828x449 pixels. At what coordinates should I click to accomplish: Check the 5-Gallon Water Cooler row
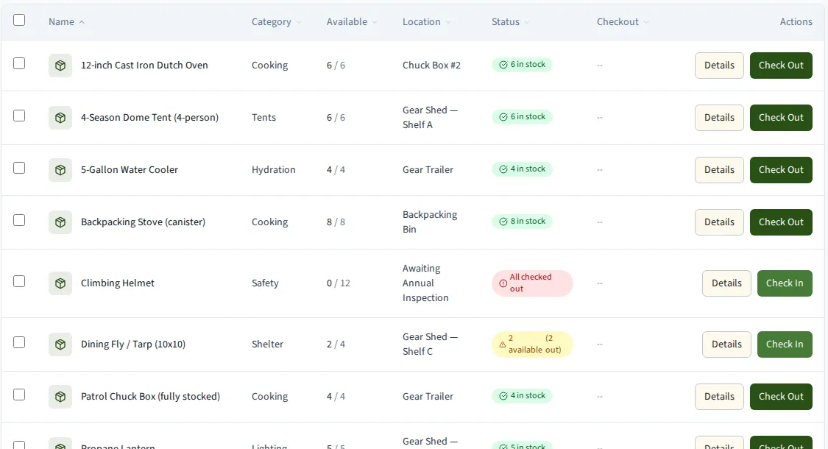point(19,168)
